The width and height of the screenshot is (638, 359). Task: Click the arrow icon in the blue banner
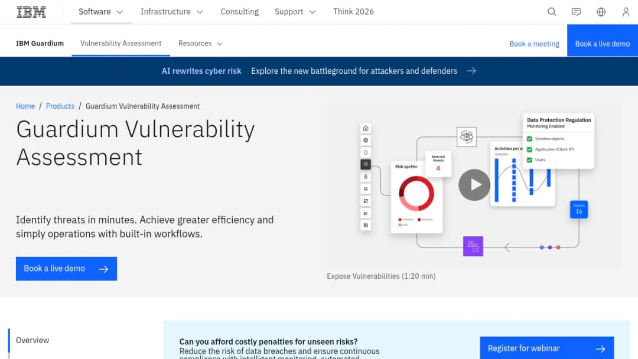coord(471,71)
